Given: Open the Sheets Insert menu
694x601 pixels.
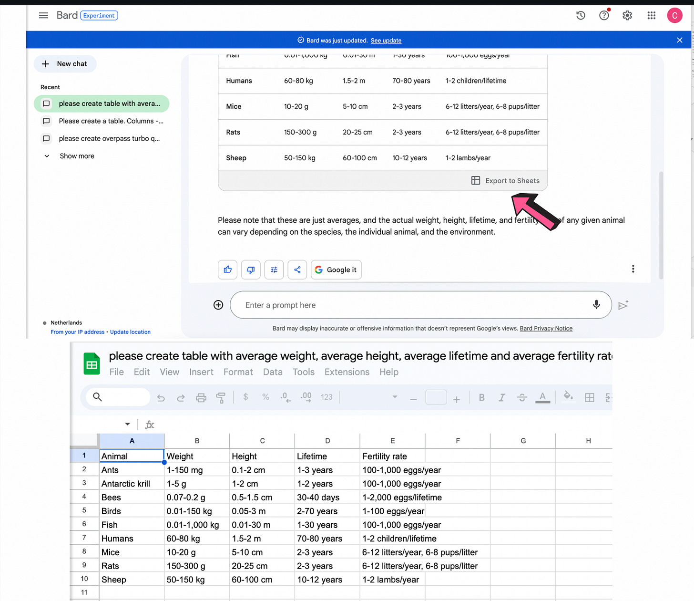Looking at the screenshot, I should (x=201, y=372).
